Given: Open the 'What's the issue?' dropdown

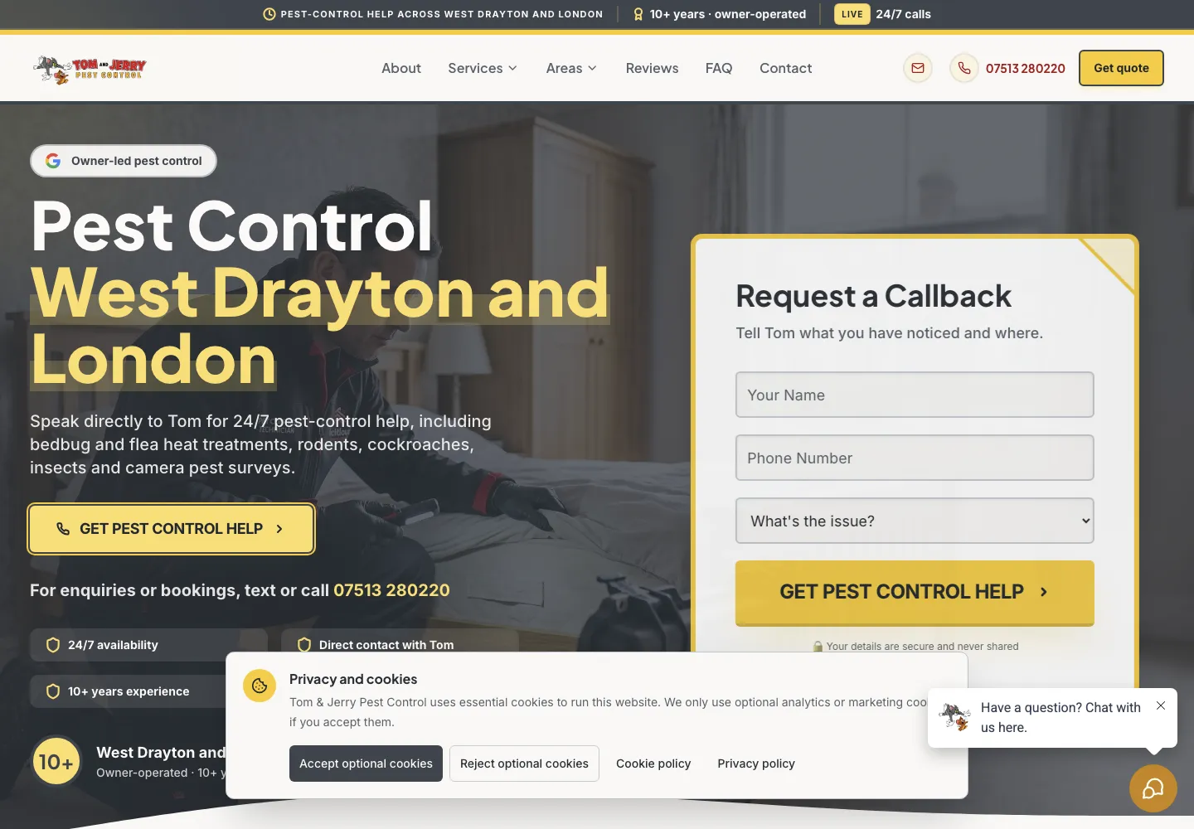Looking at the screenshot, I should click(x=915, y=521).
